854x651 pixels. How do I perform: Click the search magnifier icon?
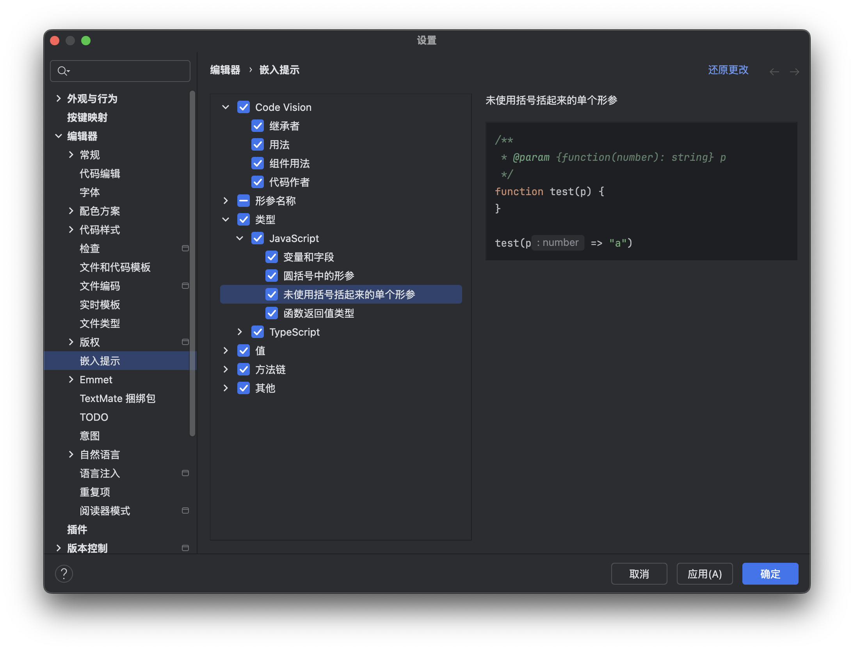coord(62,71)
